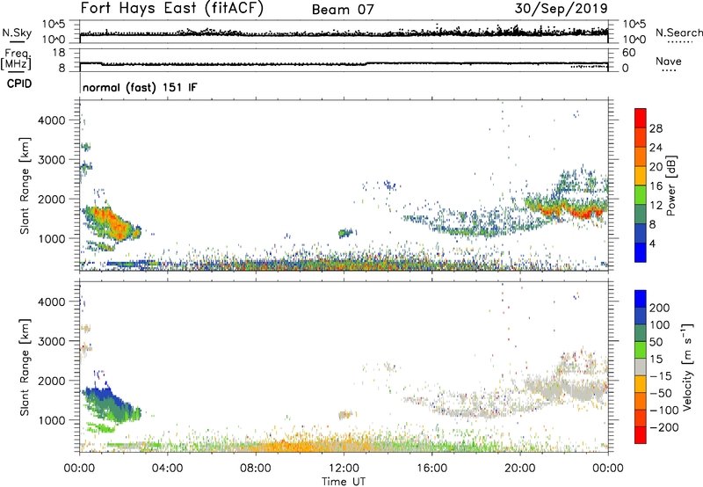Click the '12:00' time tick label
703x487 pixels.
[x=344, y=469]
